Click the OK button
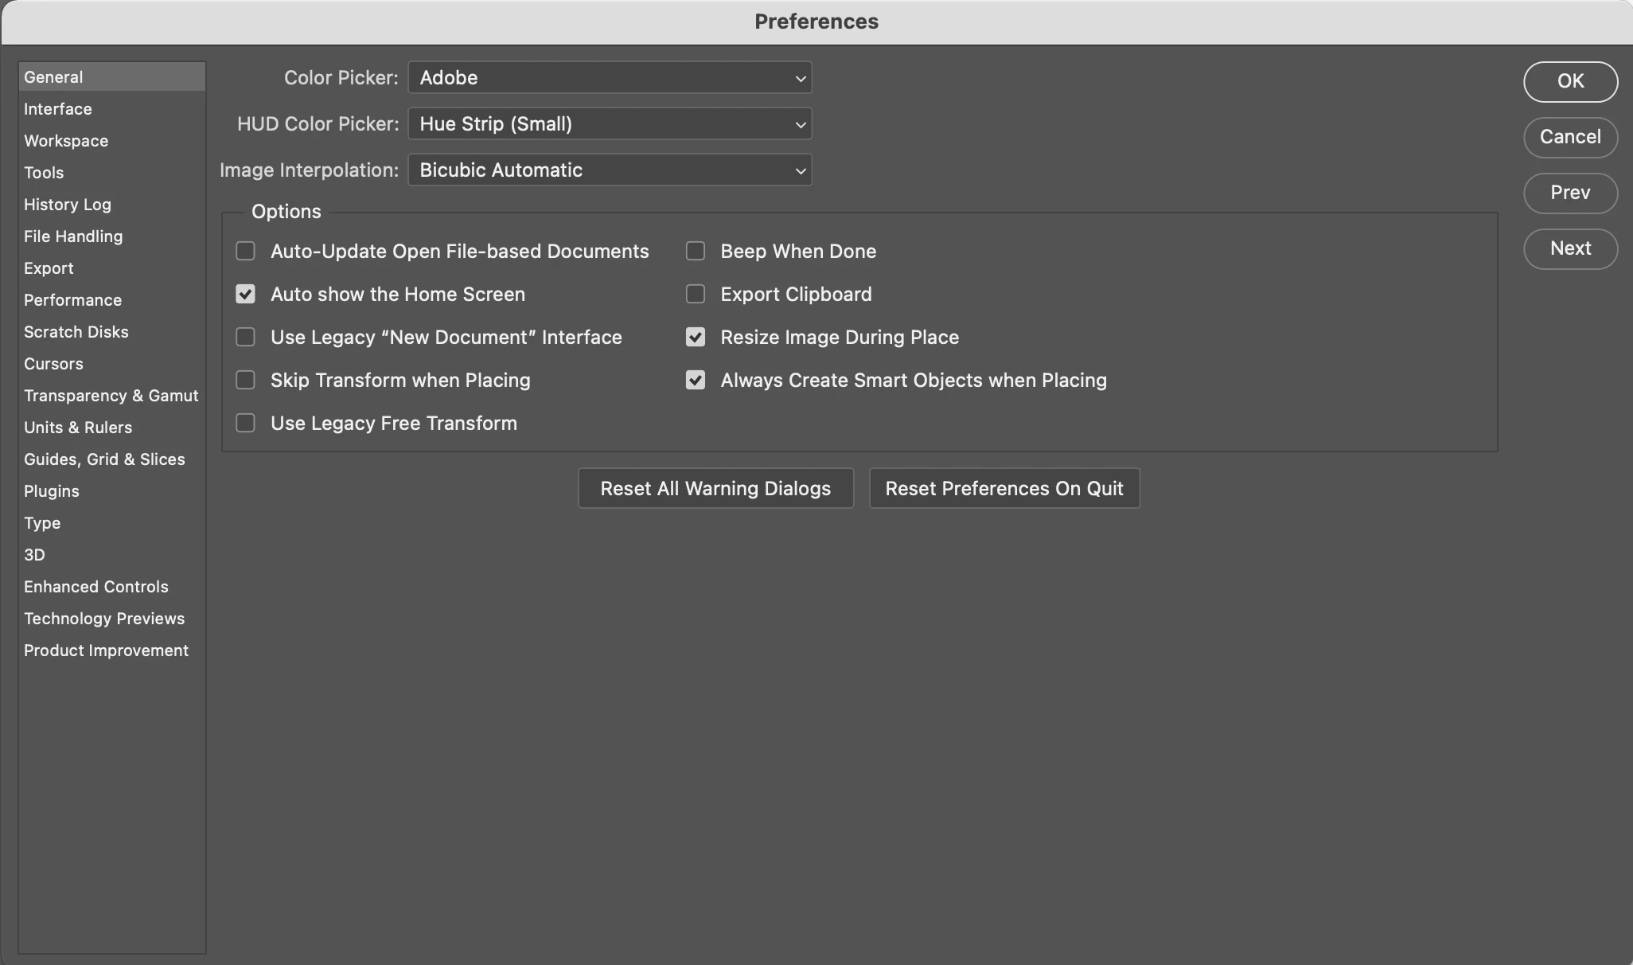 pos(1570,81)
